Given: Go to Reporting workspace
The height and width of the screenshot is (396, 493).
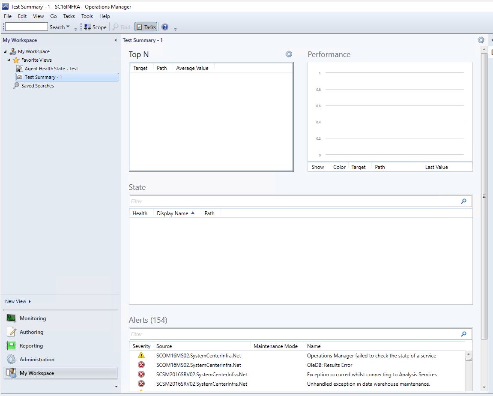Looking at the screenshot, I should click(60, 346).
